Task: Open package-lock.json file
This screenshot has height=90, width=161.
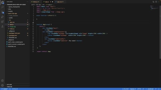Action: [14, 33]
